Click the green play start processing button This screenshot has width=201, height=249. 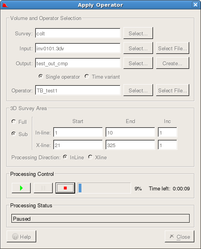tap(21, 188)
